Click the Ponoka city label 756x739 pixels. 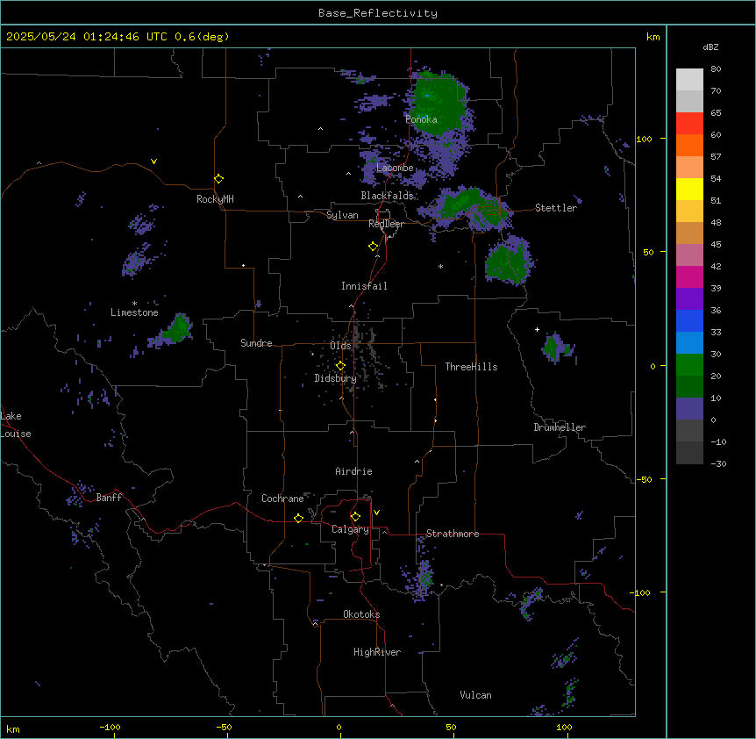coord(421,119)
